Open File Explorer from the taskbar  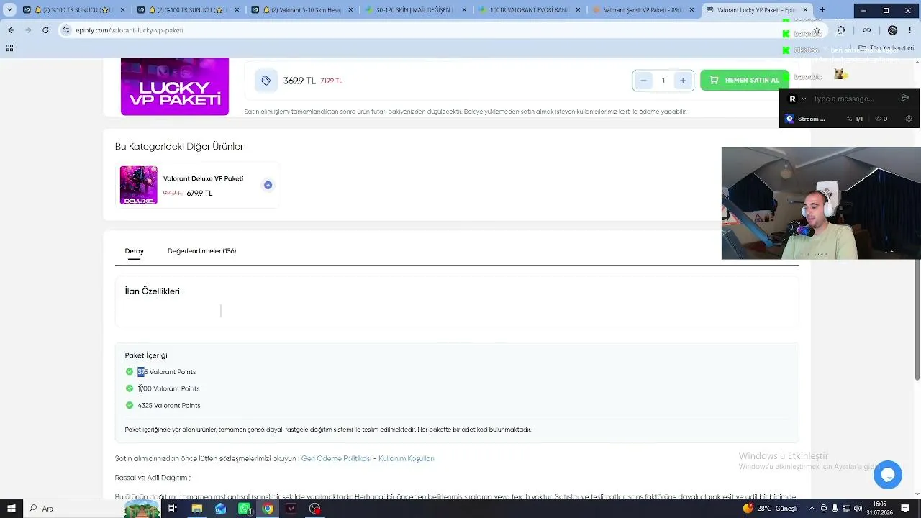(x=196, y=509)
